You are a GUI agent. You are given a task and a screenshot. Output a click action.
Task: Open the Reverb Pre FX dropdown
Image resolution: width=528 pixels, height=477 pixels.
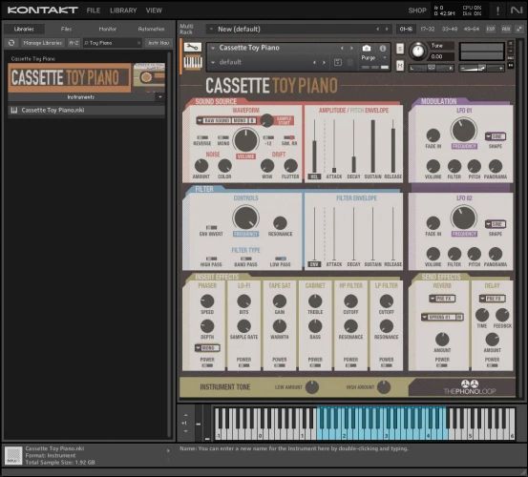[x=442, y=299]
